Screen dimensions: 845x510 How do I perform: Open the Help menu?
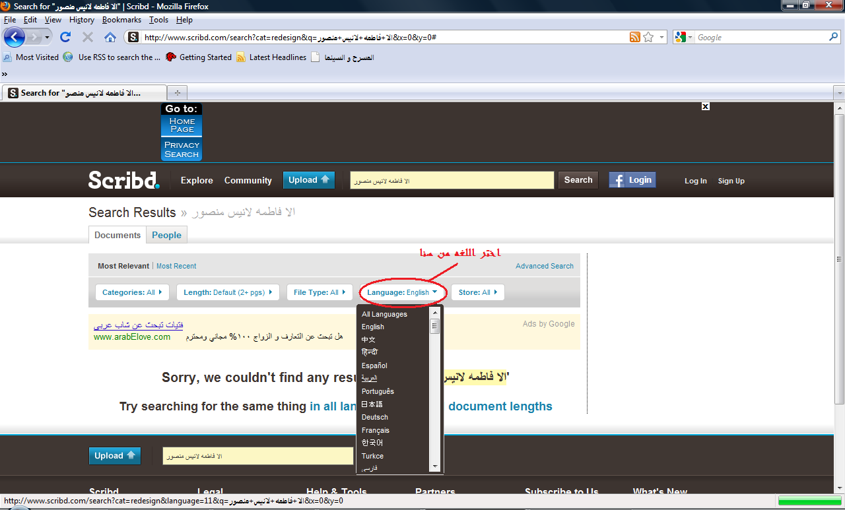(184, 20)
